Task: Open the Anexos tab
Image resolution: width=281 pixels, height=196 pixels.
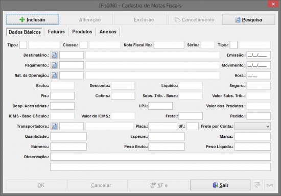Action: click(108, 32)
